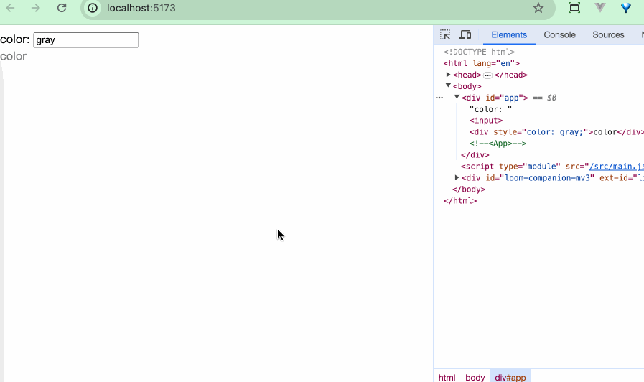Switch to the Console tab
This screenshot has width=644, height=382.
[559, 34]
